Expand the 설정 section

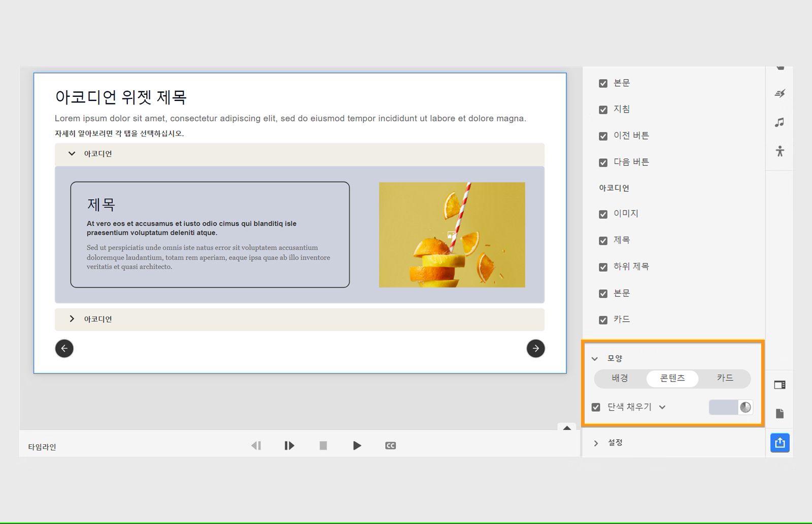click(x=596, y=442)
